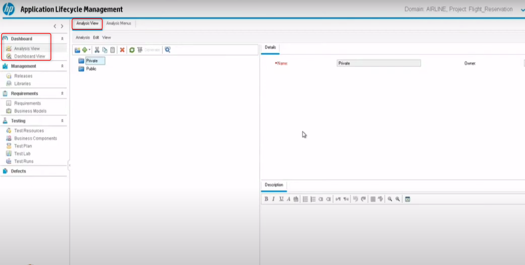Click the Cut scissors icon
Viewport: 525px width, 265px height.
point(97,50)
